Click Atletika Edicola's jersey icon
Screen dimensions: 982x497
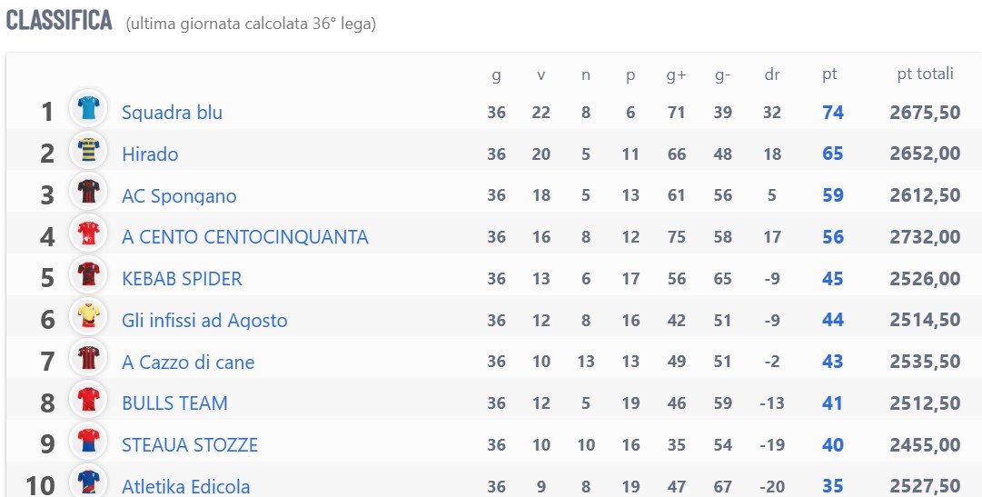tap(88, 482)
